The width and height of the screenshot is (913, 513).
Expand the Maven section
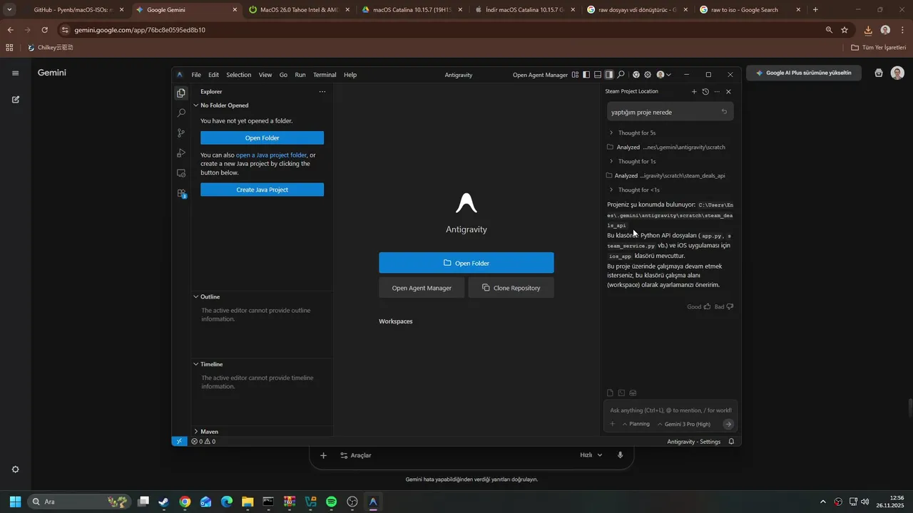tap(262, 431)
